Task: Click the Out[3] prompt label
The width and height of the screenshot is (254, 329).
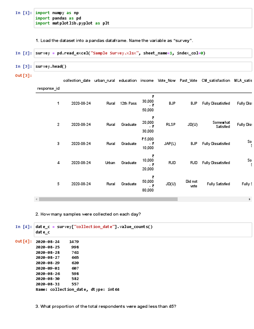Action: click(24, 76)
